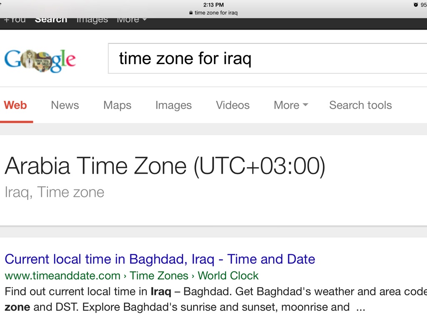Switch to the Web results tab

click(x=15, y=105)
